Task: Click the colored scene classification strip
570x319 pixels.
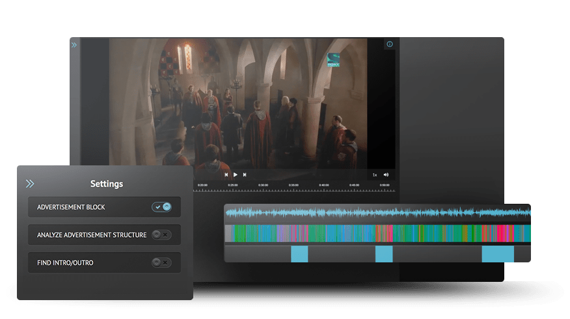Action: (377, 234)
